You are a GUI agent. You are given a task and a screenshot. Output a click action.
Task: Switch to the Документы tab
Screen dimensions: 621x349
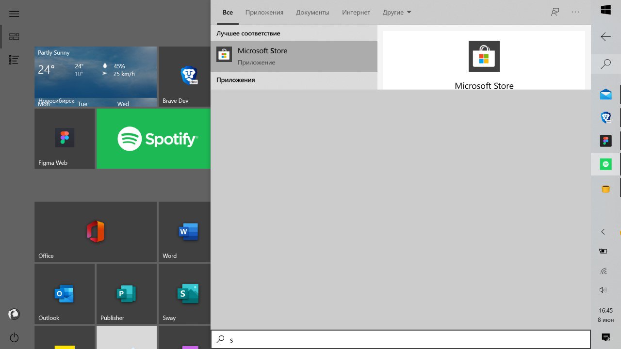coord(312,13)
